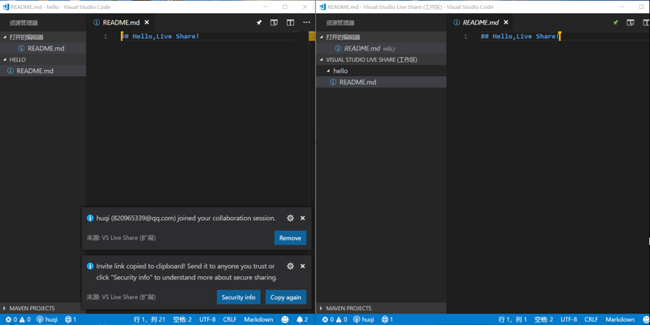Click the left window minimap scrollbar marker
Image resolution: width=650 pixels, height=325 pixels.
click(312, 37)
